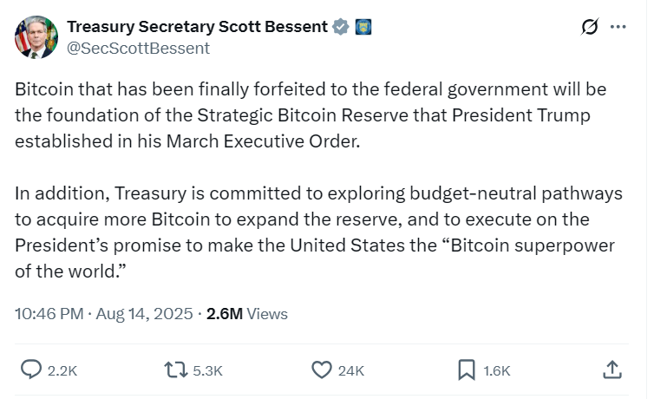This screenshot has height=399, width=654.
Task: Click the Treasury Secretary Scott Bessent name
Action: pyautogui.click(x=196, y=27)
